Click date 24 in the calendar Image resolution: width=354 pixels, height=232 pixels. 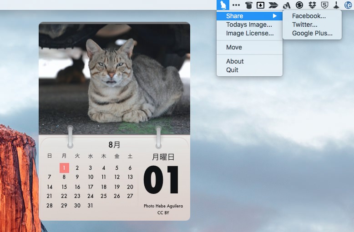click(90, 196)
